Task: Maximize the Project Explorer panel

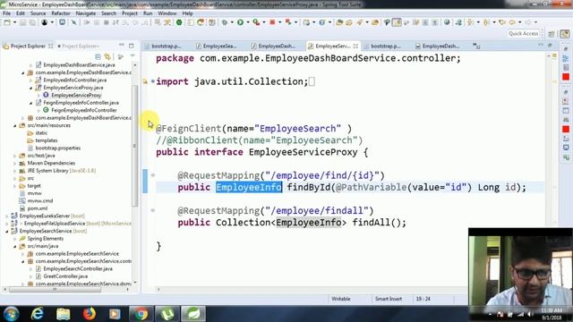Action: pyautogui.click(x=132, y=46)
